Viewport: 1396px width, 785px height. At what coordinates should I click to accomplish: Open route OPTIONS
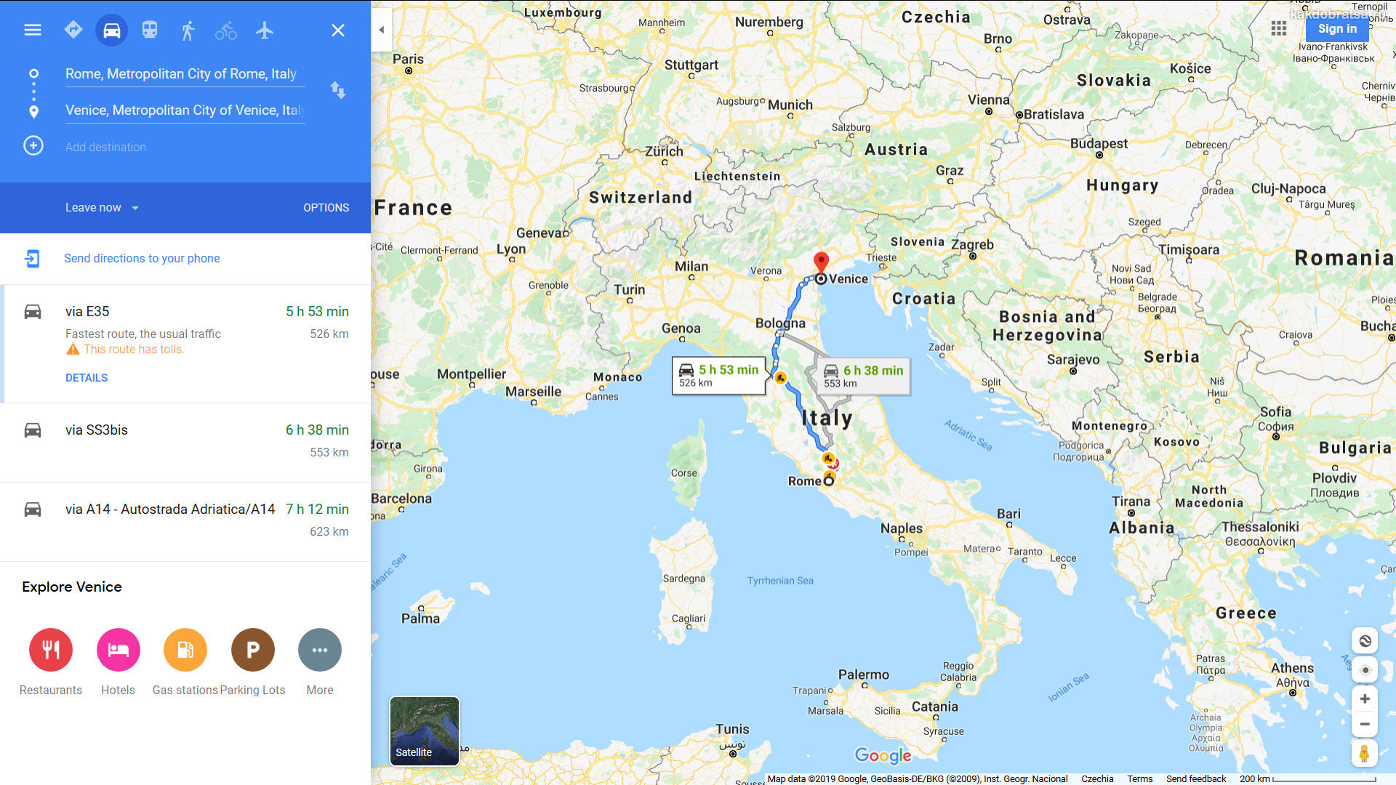click(x=326, y=208)
